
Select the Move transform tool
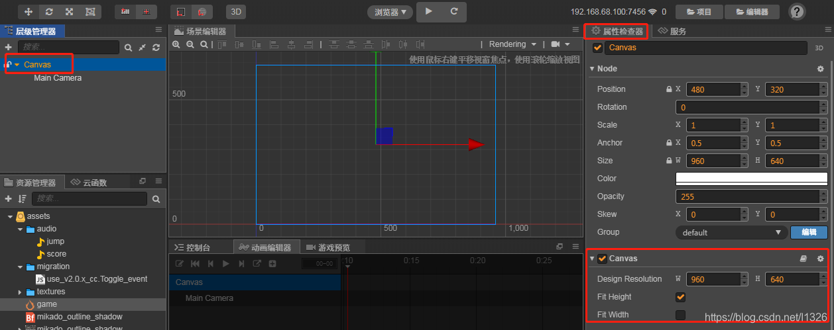[28, 12]
